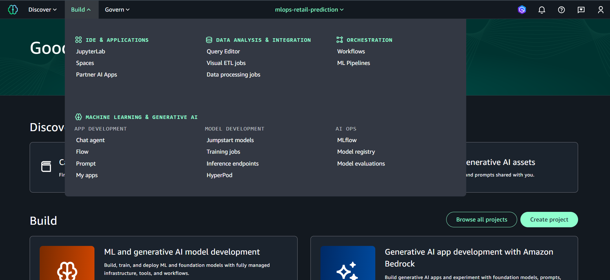Click the purple Amazon Q assistant icon
Image resolution: width=610 pixels, height=280 pixels.
click(522, 10)
